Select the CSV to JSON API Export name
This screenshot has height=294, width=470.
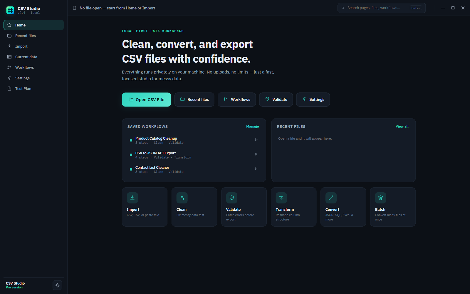[155, 153]
